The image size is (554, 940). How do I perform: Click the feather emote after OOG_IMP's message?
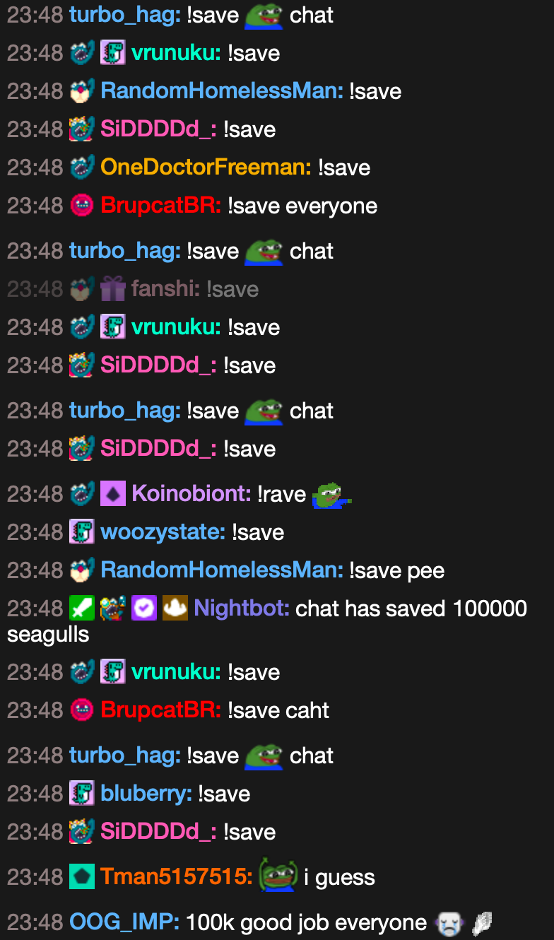click(x=481, y=923)
